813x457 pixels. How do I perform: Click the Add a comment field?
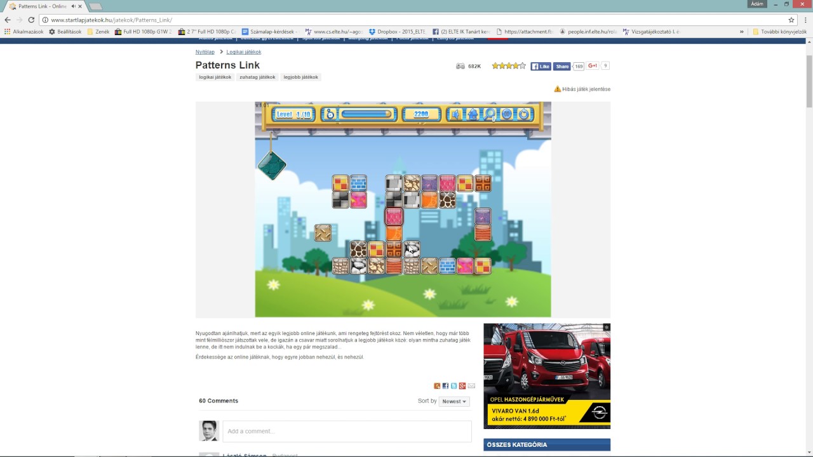[x=347, y=431]
